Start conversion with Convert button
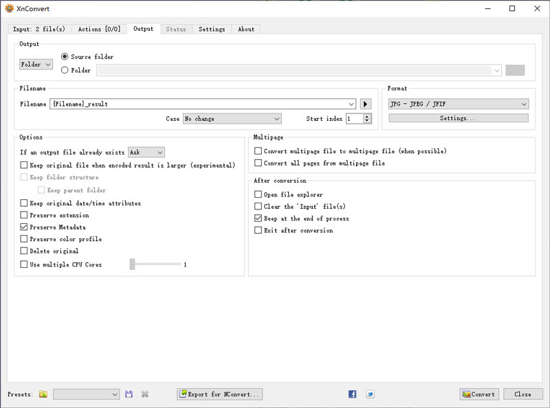 479,394
